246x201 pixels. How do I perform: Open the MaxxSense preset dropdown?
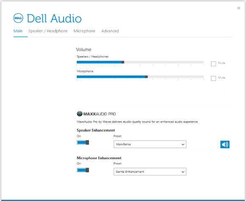(150, 144)
